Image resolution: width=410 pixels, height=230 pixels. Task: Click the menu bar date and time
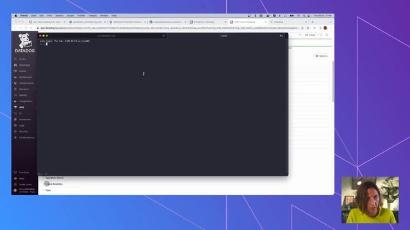click(323, 15)
